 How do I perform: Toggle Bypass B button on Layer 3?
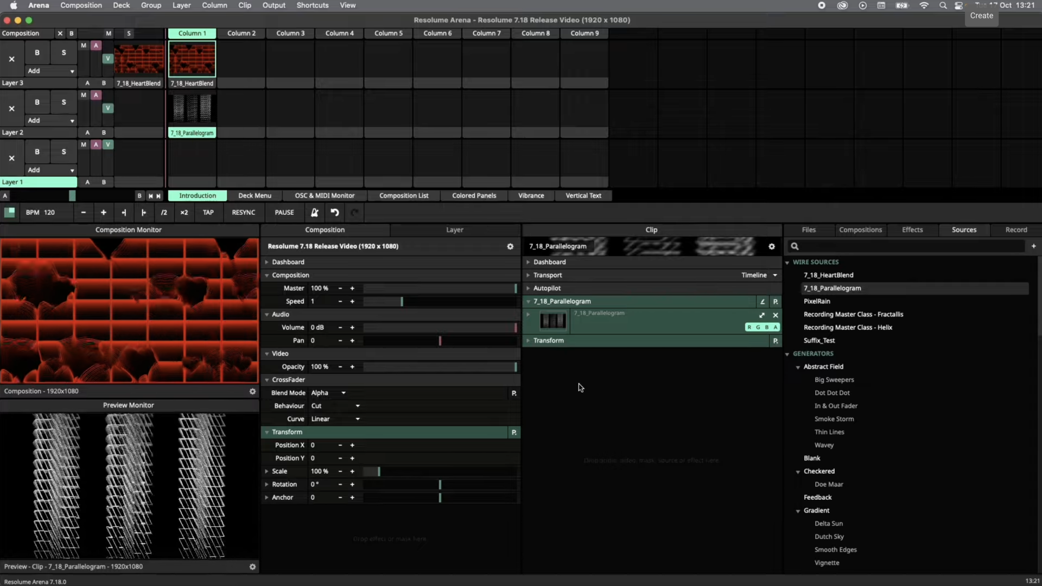tap(37, 53)
